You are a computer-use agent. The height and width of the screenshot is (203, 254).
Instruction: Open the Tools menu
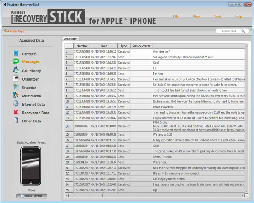click(x=217, y=17)
